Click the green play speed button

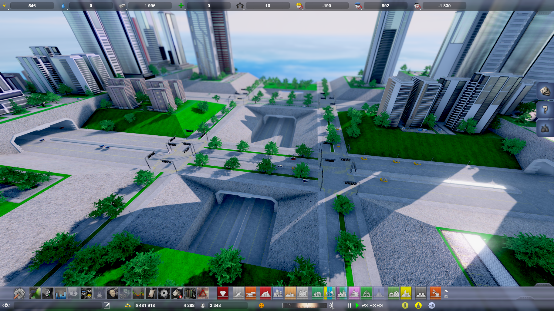[x=357, y=305]
